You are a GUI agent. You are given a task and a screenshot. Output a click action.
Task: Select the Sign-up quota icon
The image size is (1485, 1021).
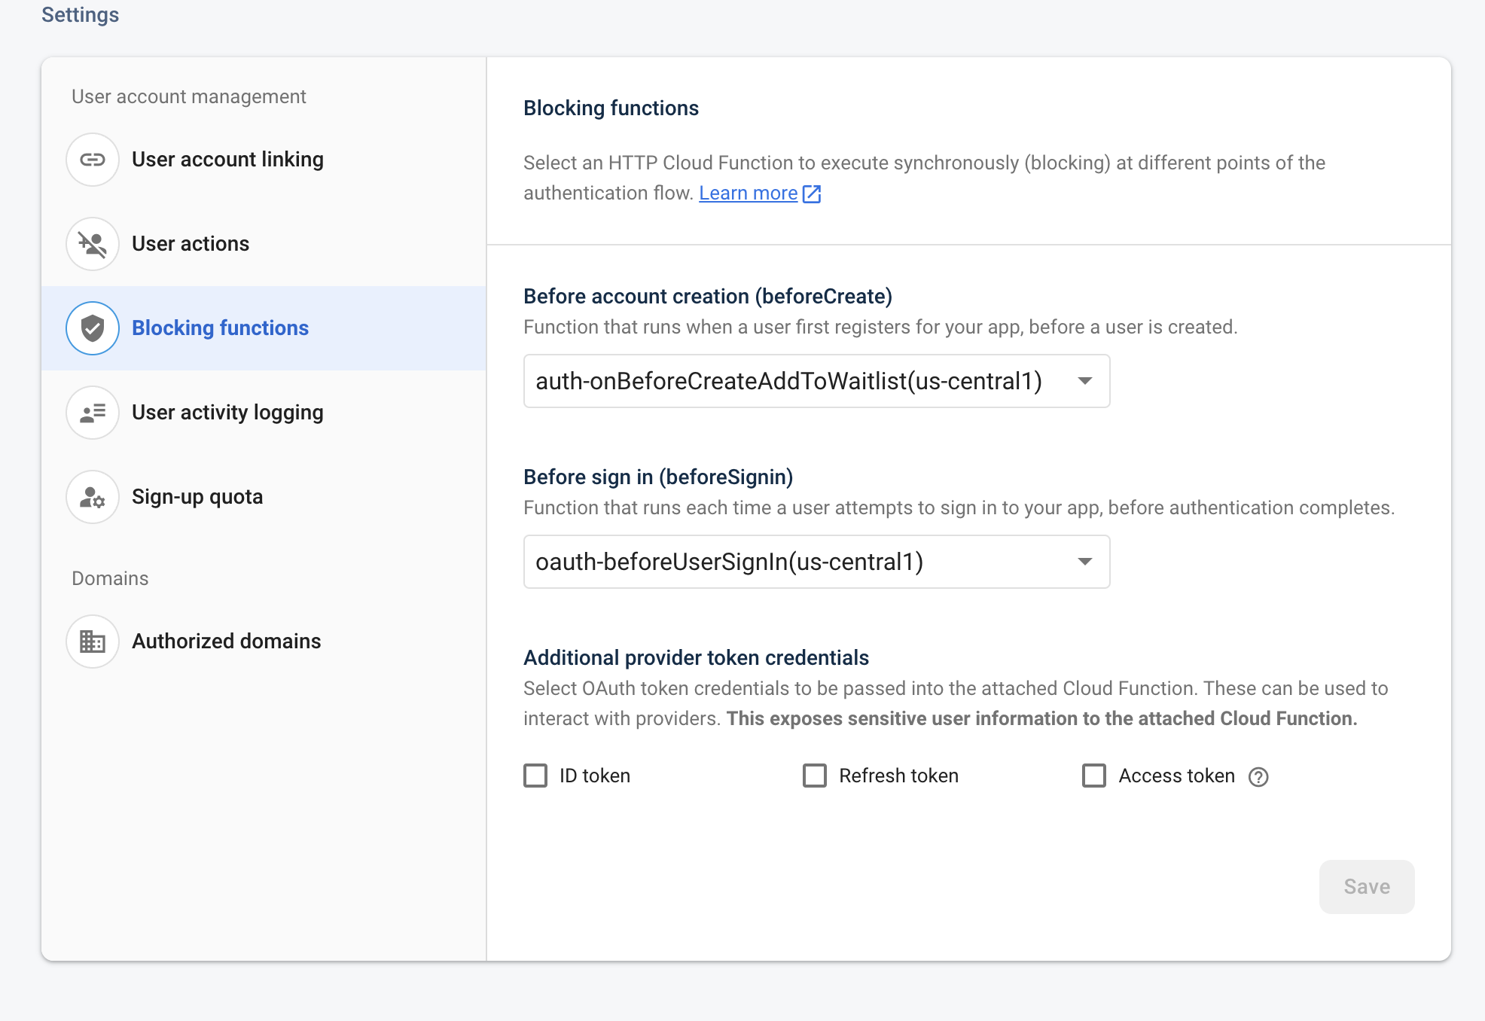pyautogui.click(x=92, y=497)
